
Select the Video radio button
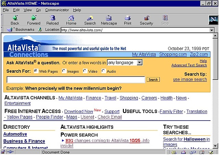(85, 71)
